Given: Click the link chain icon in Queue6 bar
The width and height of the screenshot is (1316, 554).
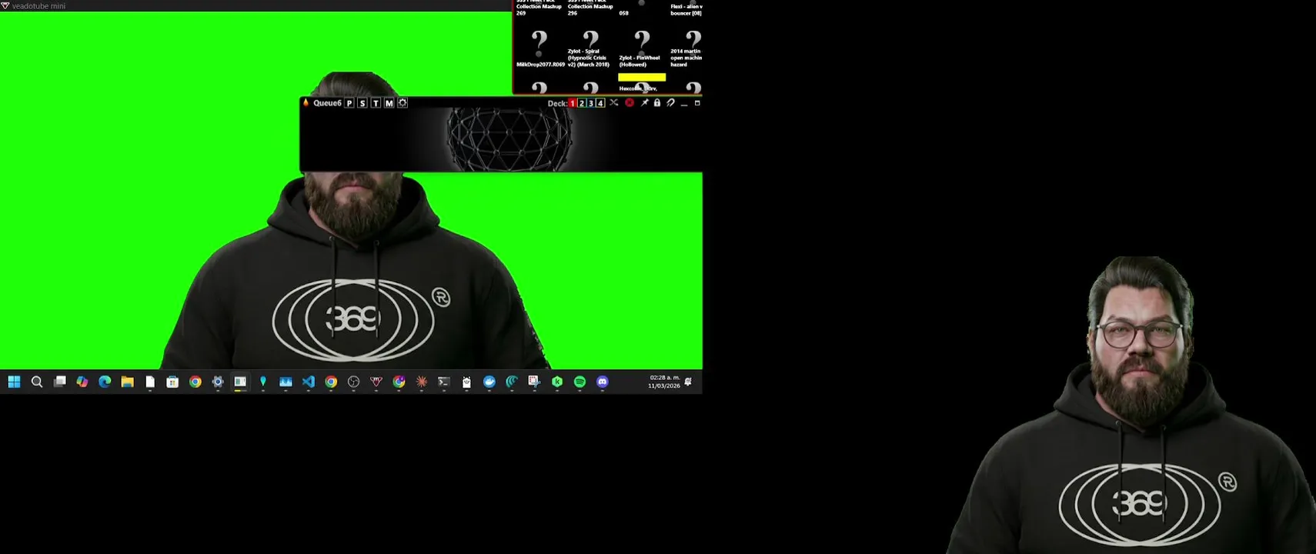Looking at the screenshot, I should click(670, 102).
